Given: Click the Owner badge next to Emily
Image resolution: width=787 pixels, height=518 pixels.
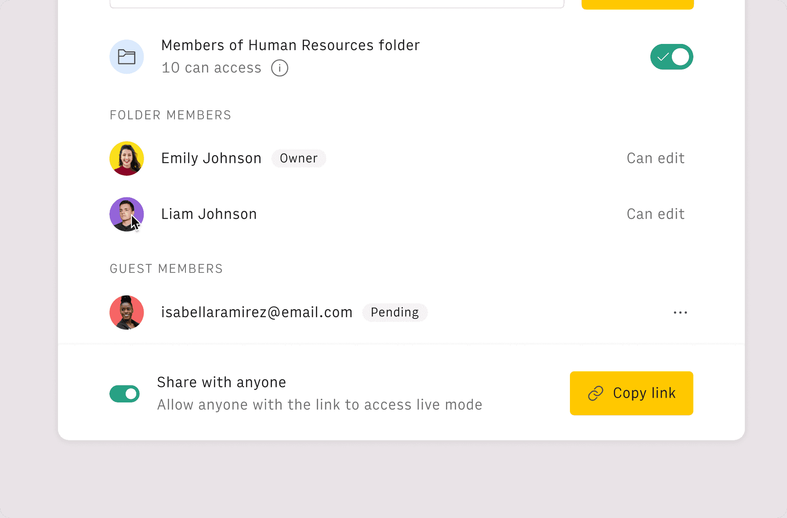Looking at the screenshot, I should coord(299,158).
